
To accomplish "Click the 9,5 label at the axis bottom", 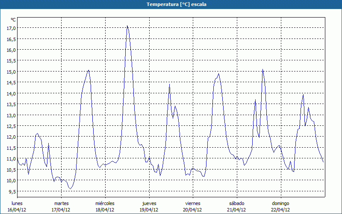I will click(12, 191).
